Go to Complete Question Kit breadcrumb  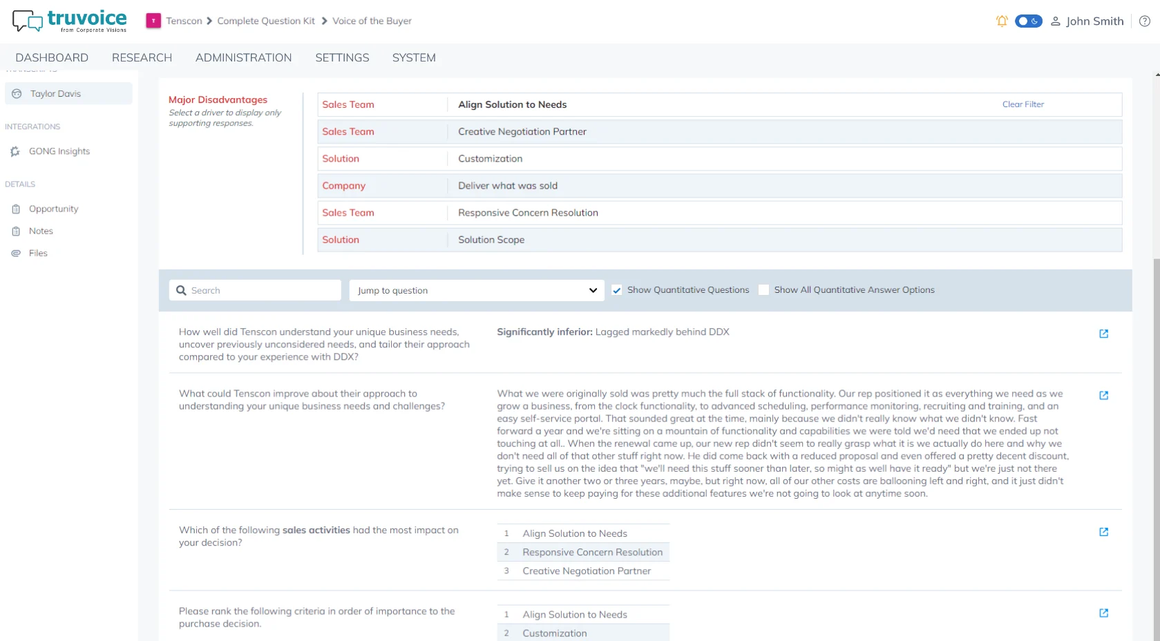[x=266, y=21]
